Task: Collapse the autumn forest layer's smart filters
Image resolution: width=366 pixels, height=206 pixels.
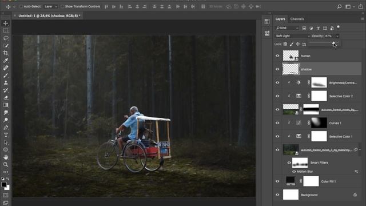Action: pos(360,150)
